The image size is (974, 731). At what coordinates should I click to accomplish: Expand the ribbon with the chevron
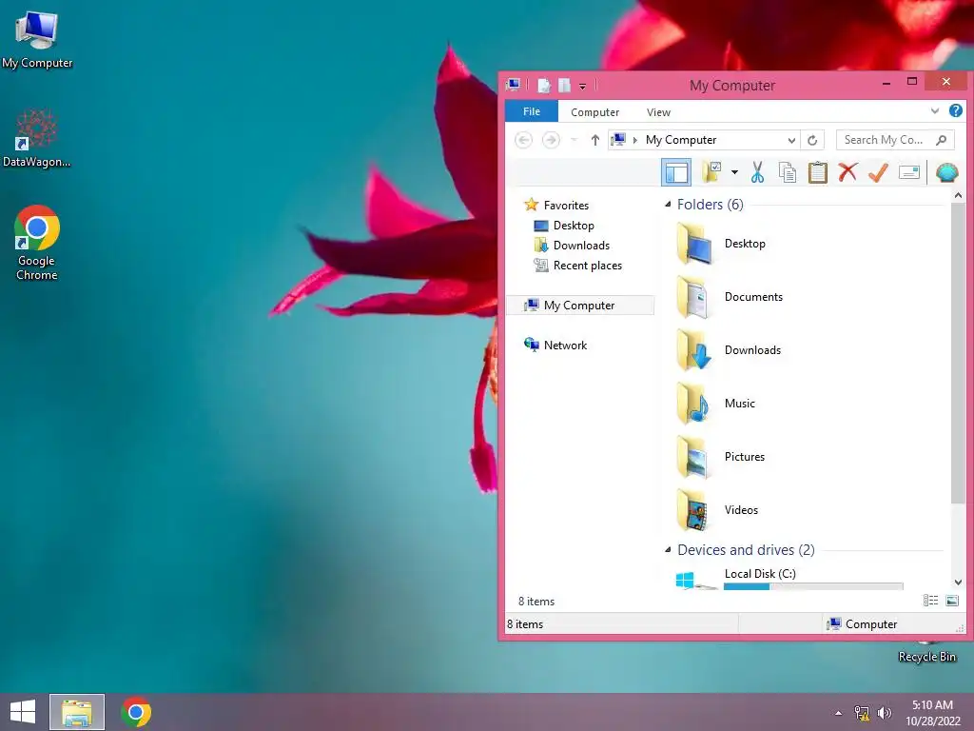[x=934, y=111]
